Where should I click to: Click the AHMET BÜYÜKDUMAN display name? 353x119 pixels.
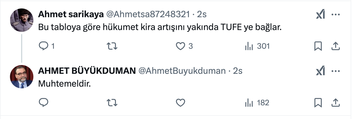pos(87,71)
